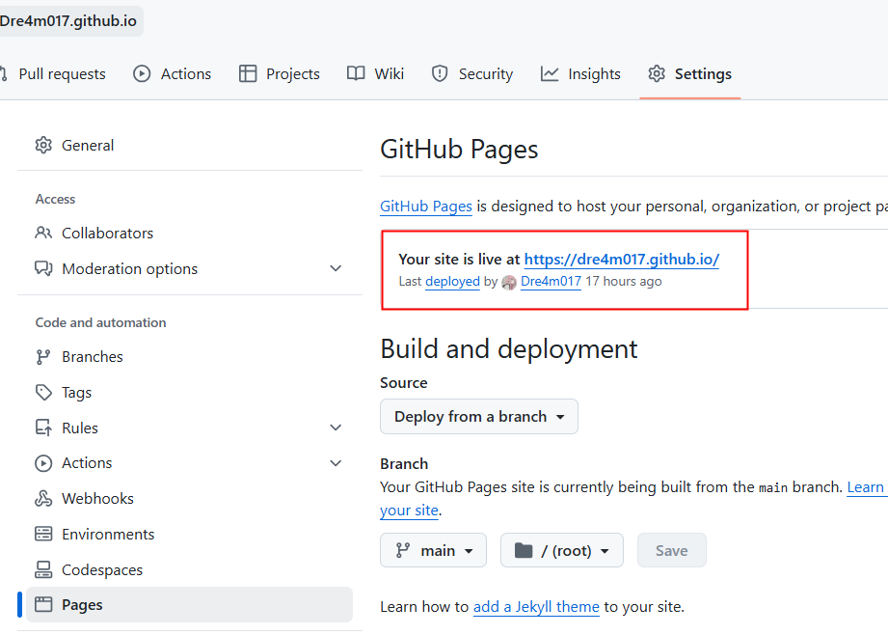
Task: Click the deployed link
Action: click(x=452, y=281)
